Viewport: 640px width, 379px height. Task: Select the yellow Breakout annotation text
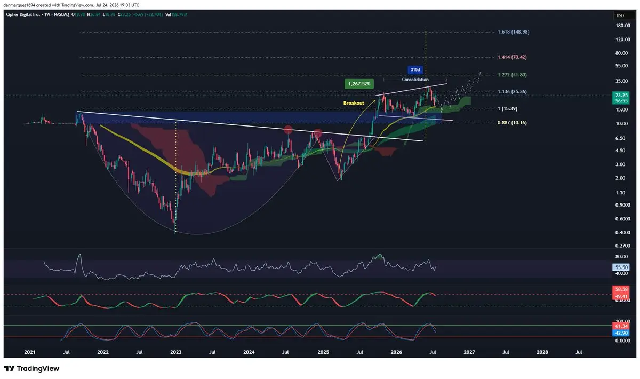point(354,103)
